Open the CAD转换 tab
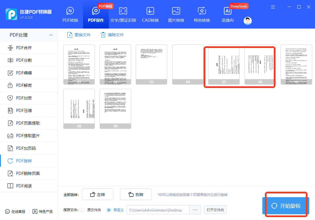Image resolution: width=315 pixels, height=220 pixels. (x=150, y=15)
